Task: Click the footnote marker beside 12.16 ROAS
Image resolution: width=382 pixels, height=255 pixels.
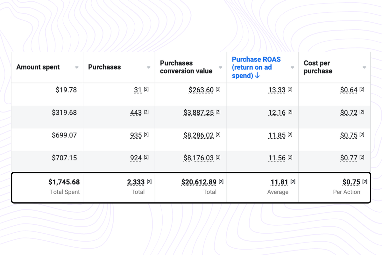Action: click(290, 112)
